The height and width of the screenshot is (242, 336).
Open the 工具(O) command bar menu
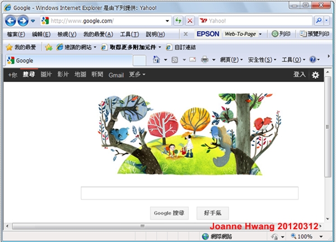click(x=293, y=60)
